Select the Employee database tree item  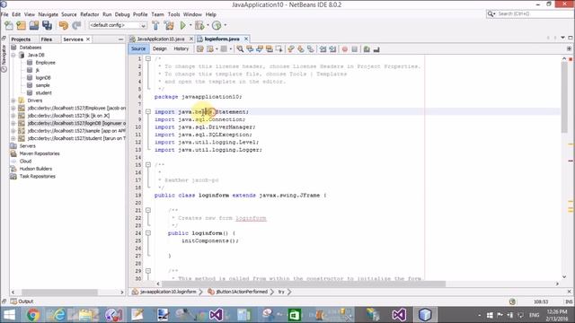tap(46, 63)
